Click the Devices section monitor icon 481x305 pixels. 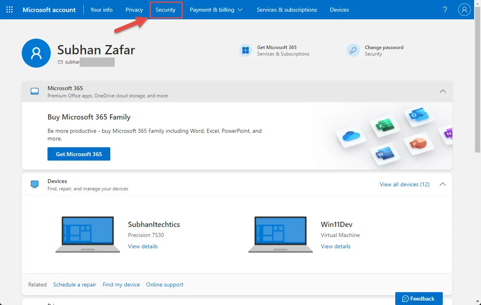point(35,184)
